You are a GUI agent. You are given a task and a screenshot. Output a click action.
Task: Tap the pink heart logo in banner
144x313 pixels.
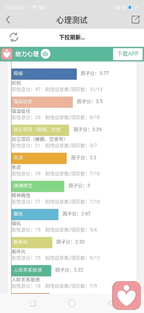tap(7, 54)
